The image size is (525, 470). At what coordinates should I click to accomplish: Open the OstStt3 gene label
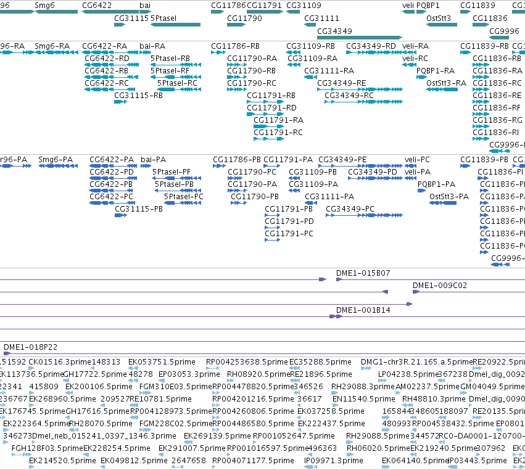pos(439,19)
